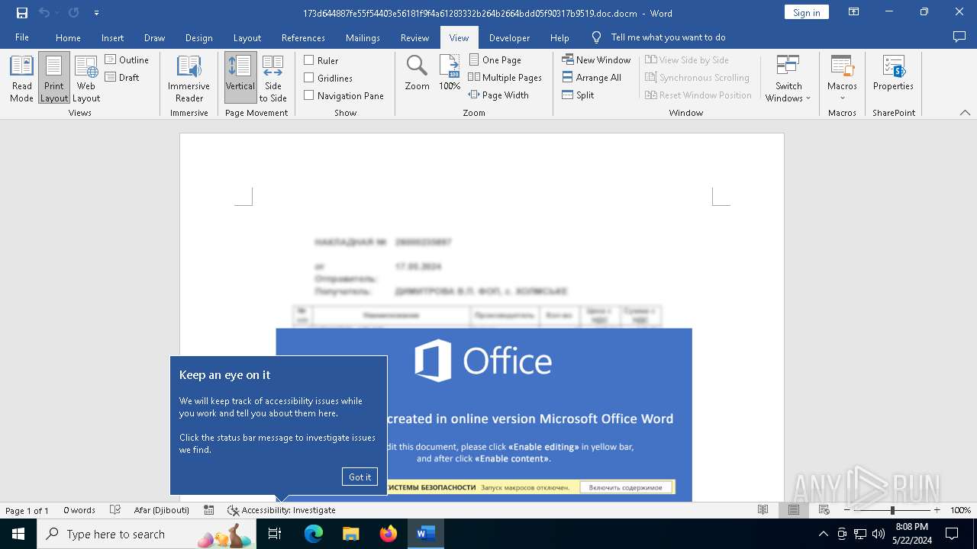Open the Comments pane icon

tap(959, 37)
